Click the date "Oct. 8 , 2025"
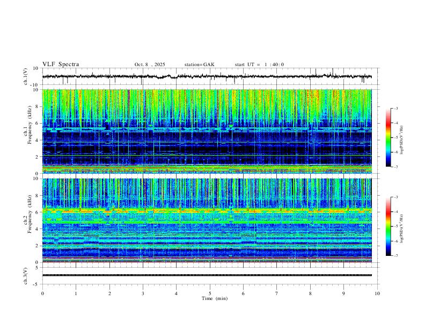The width and height of the screenshot is (425, 329). coord(150,65)
